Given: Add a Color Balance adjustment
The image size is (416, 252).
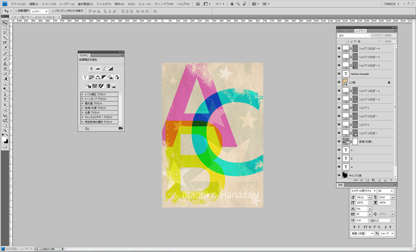Looking at the screenshot, I should pyautogui.click(x=98, y=77).
